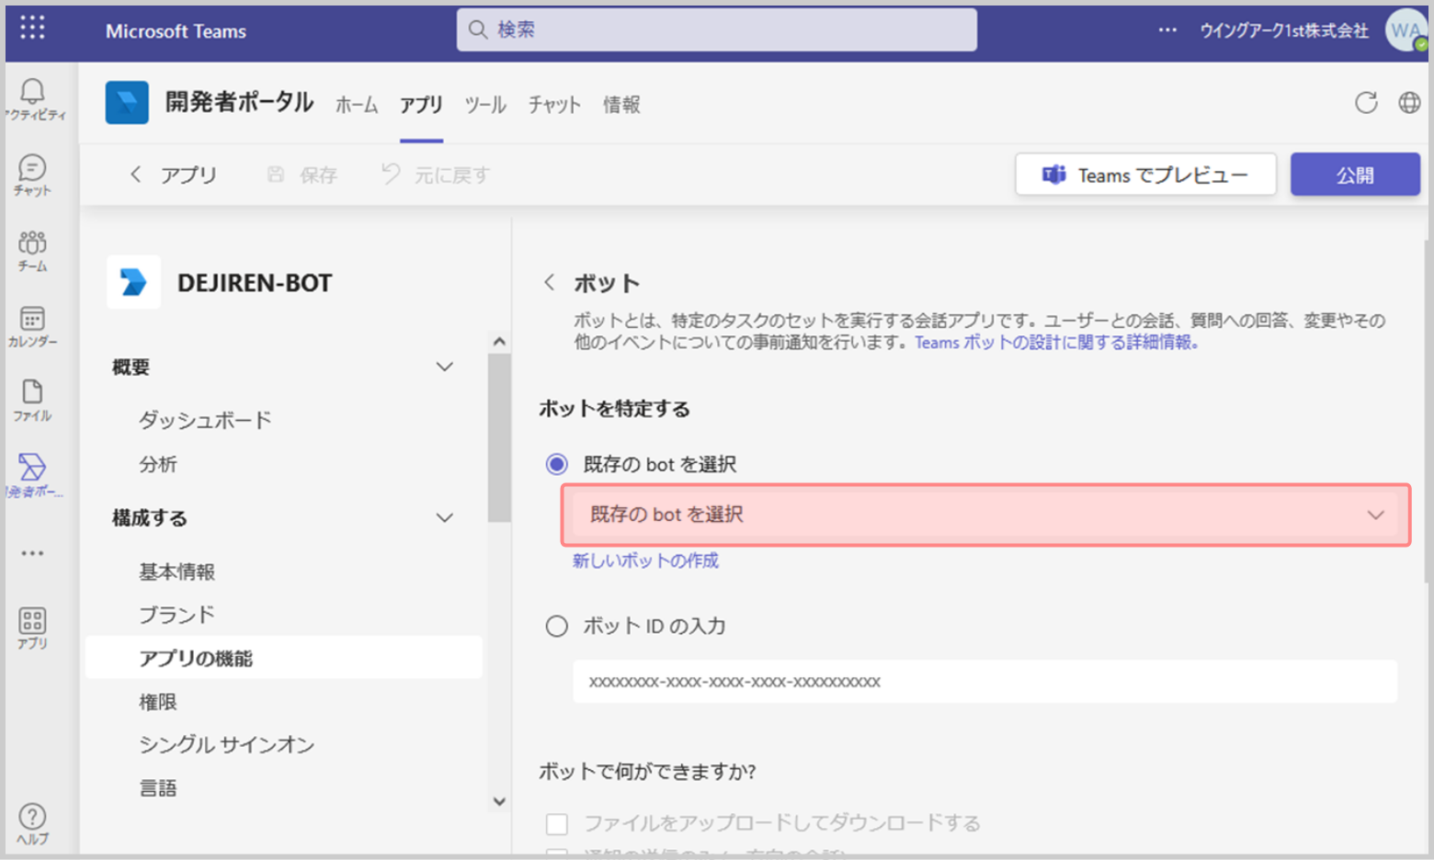Click the globe icon in the portal header

[1409, 103]
